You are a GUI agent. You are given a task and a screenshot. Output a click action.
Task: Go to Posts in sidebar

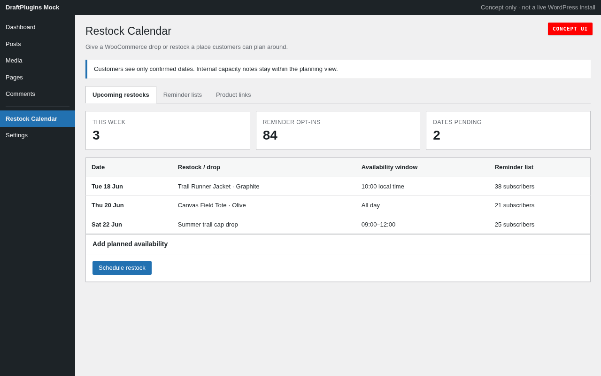coord(38,44)
